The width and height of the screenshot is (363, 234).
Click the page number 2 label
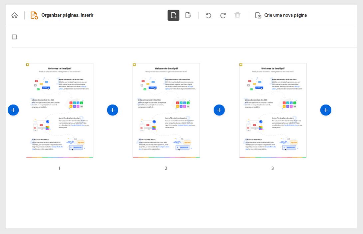[166, 168]
